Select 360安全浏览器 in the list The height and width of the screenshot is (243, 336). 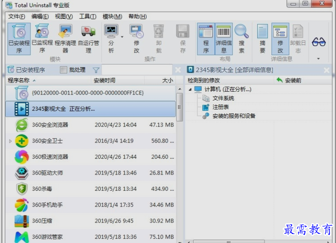coord(91,125)
